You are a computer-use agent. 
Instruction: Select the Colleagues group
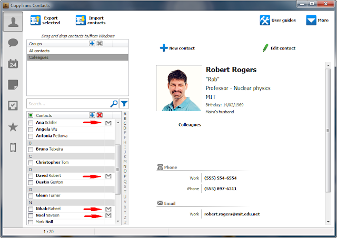(x=77, y=57)
